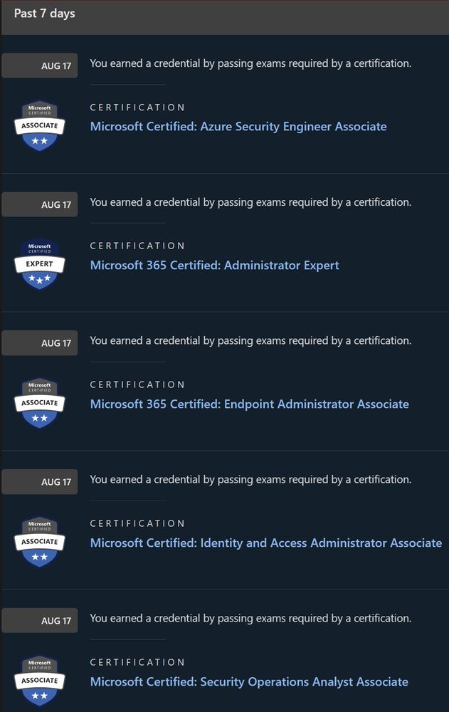449x712 pixels.
Task: Open Security Operations Analyst Associate link
Action: click(x=249, y=681)
